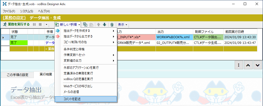Click the 2024/01/09 13:43:47 cell
Viewport: 263px width, 106px height.
point(240,43)
